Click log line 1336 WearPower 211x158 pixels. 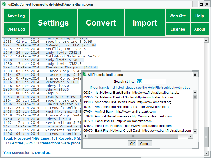click(41, 82)
